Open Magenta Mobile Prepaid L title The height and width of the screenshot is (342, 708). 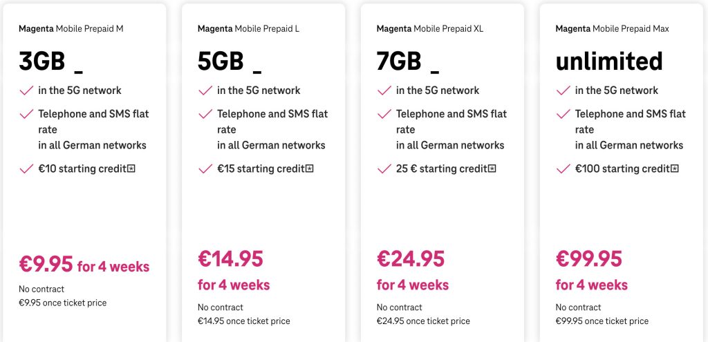(x=248, y=29)
